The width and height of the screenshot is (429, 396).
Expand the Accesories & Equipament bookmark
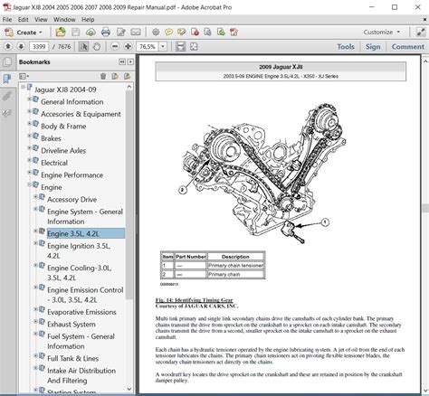[29, 111]
